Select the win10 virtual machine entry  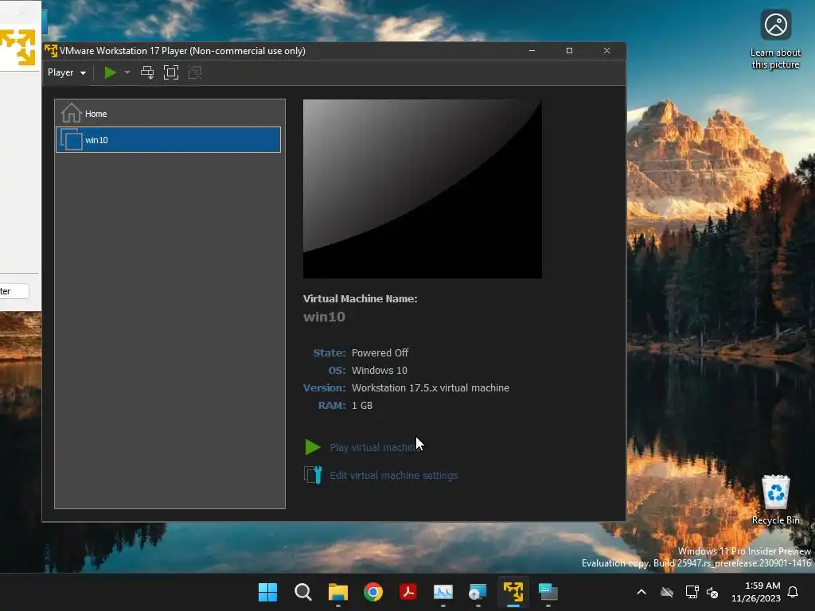pos(169,140)
